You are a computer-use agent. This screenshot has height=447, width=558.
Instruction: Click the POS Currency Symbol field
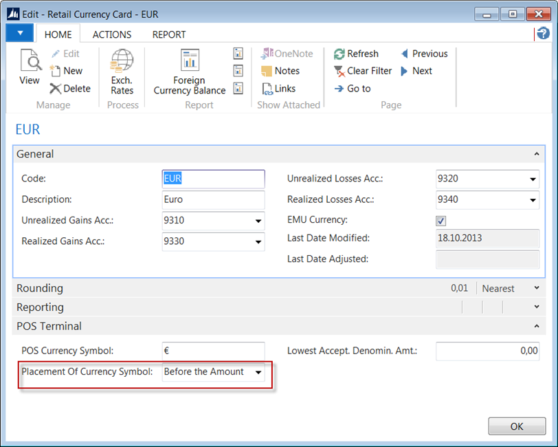click(x=213, y=351)
